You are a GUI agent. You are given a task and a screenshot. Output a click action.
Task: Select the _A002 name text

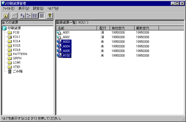[x=66, y=37]
